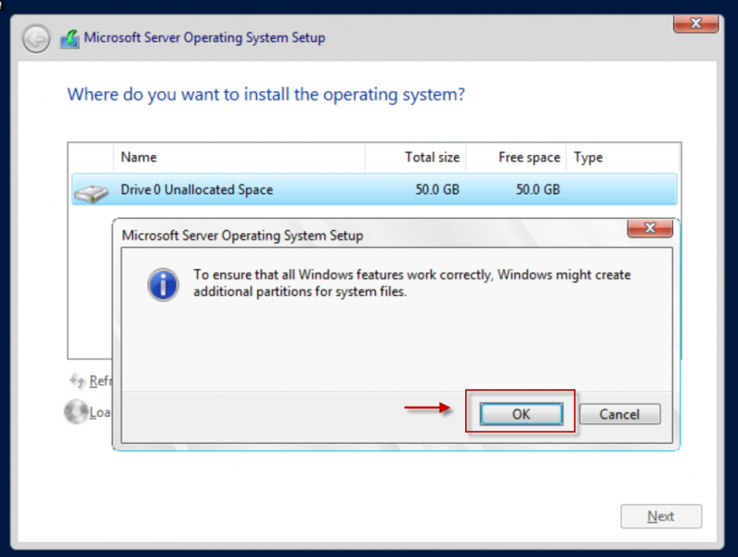The width and height of the screenshot is (738, 557).
Task: Click the Next button
Action: point(661,516)
